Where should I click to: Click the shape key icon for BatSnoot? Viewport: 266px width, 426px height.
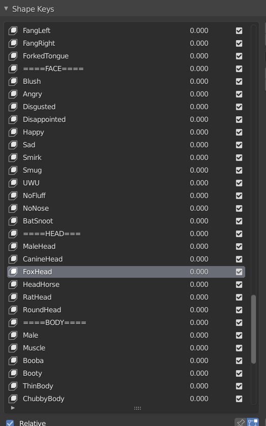click(x=13, y=221)
